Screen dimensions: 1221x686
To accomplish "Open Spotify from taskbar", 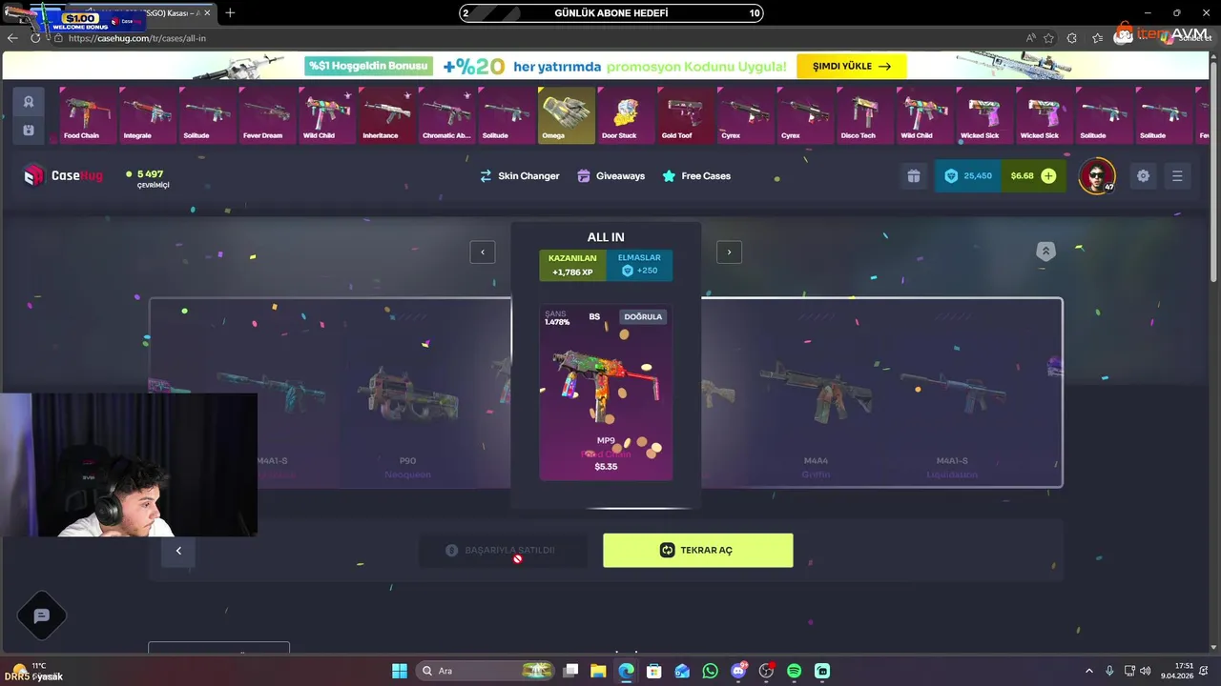I will click(x=794, y=671).
